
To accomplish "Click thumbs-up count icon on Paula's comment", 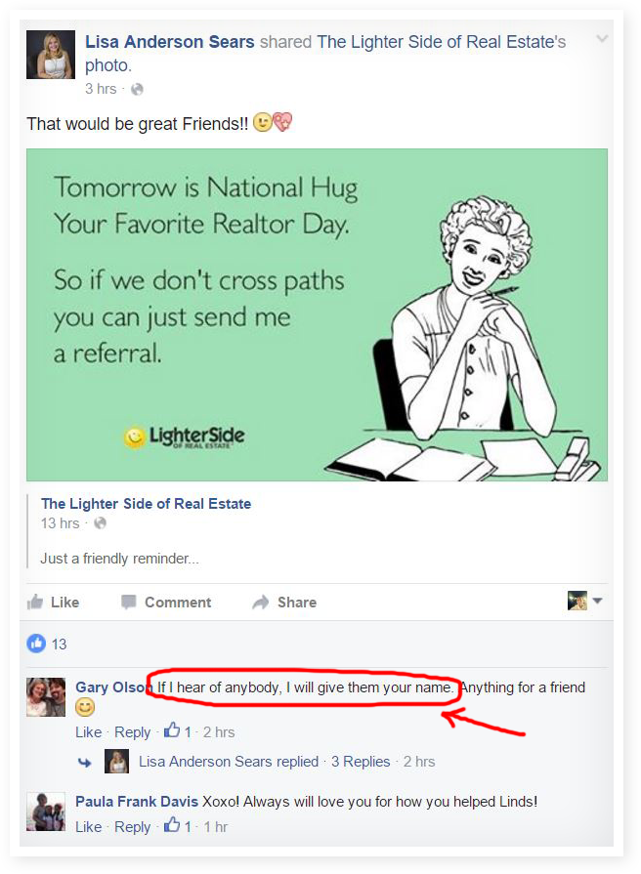I will pos(172,825).
